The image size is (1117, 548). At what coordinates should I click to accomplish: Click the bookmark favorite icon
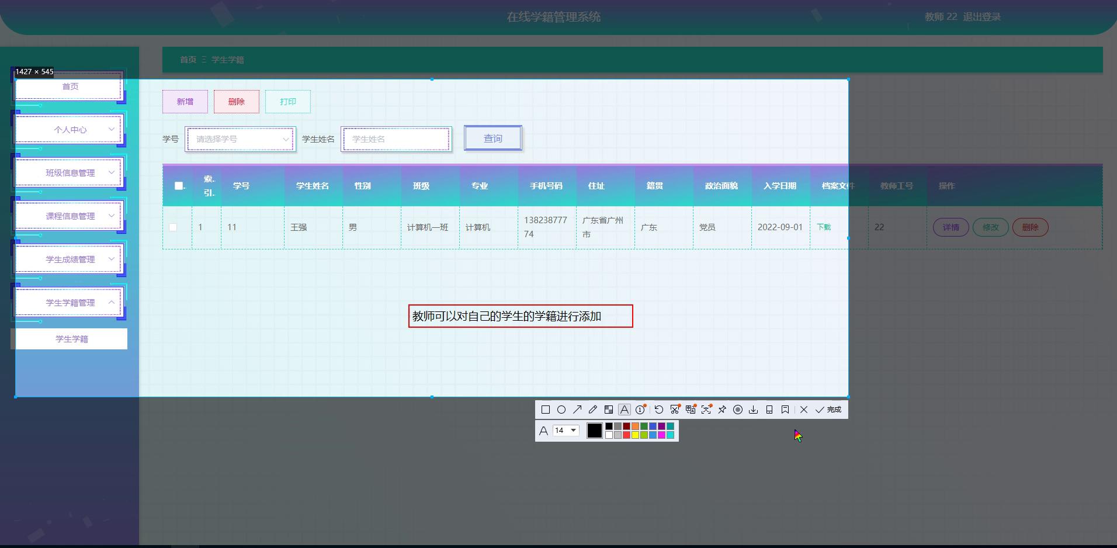(785, 410)
